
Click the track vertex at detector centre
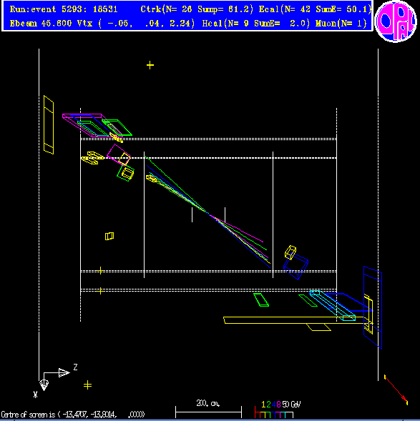click(x=208, y=214)
